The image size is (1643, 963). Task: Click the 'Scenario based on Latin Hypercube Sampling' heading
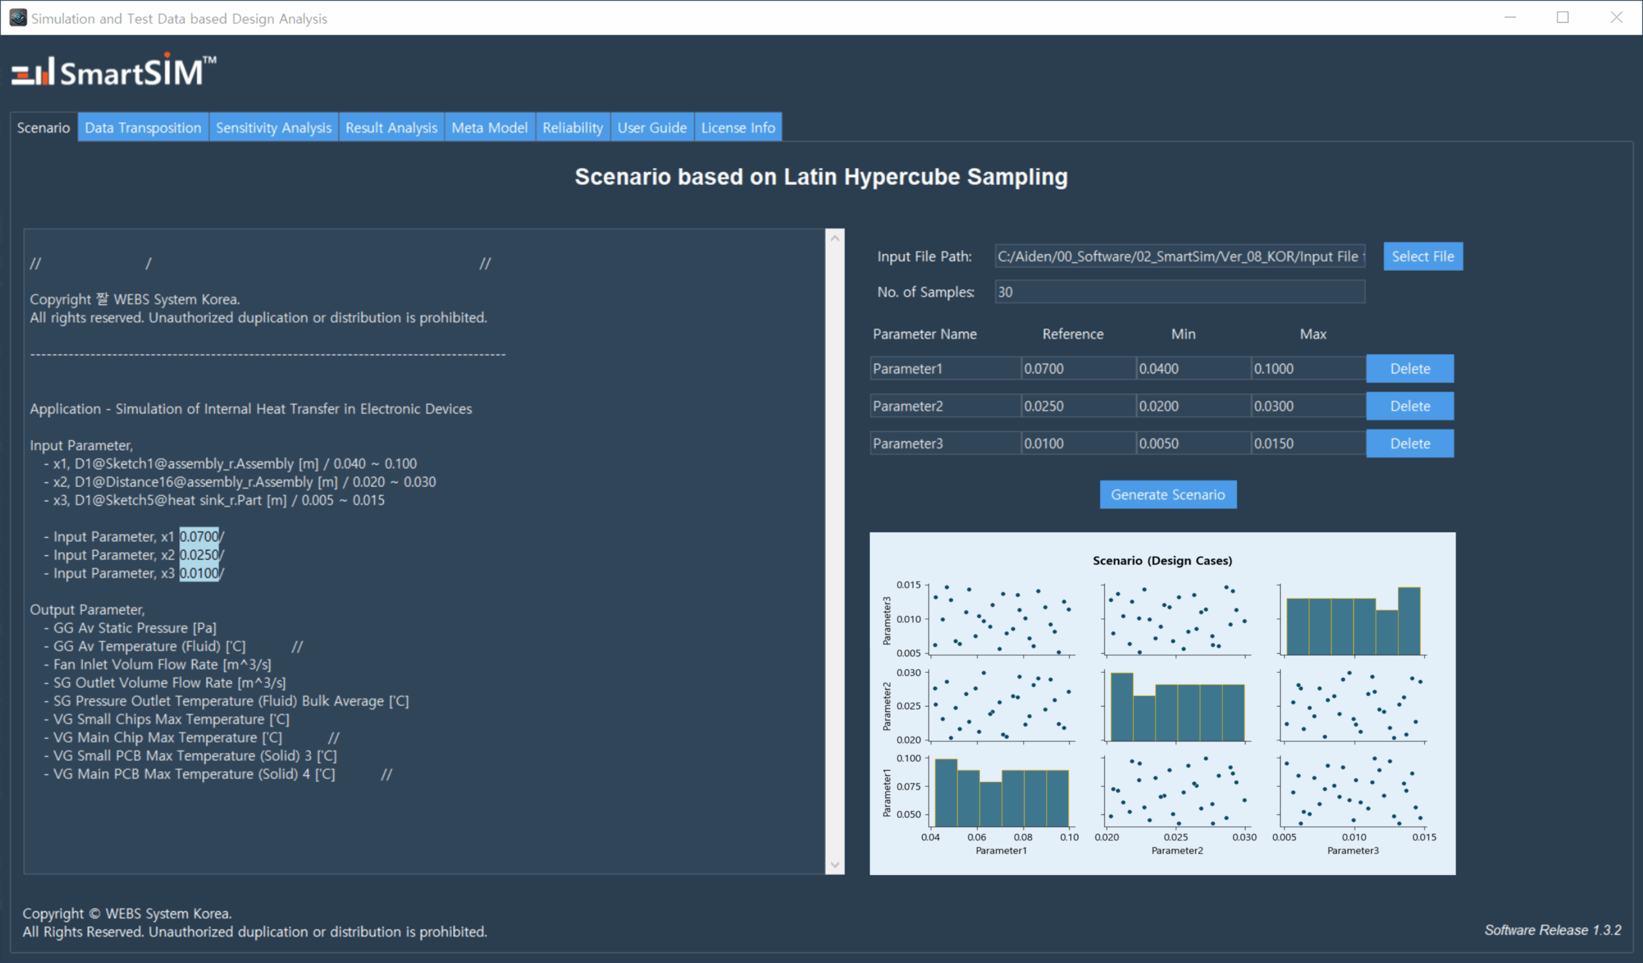click(x=821, y=177)
